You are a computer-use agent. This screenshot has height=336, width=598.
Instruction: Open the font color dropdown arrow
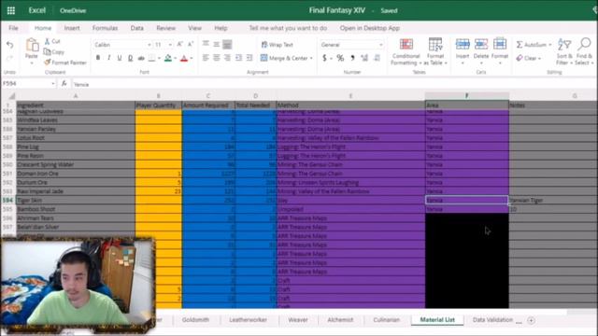click(x=192, y=58)
